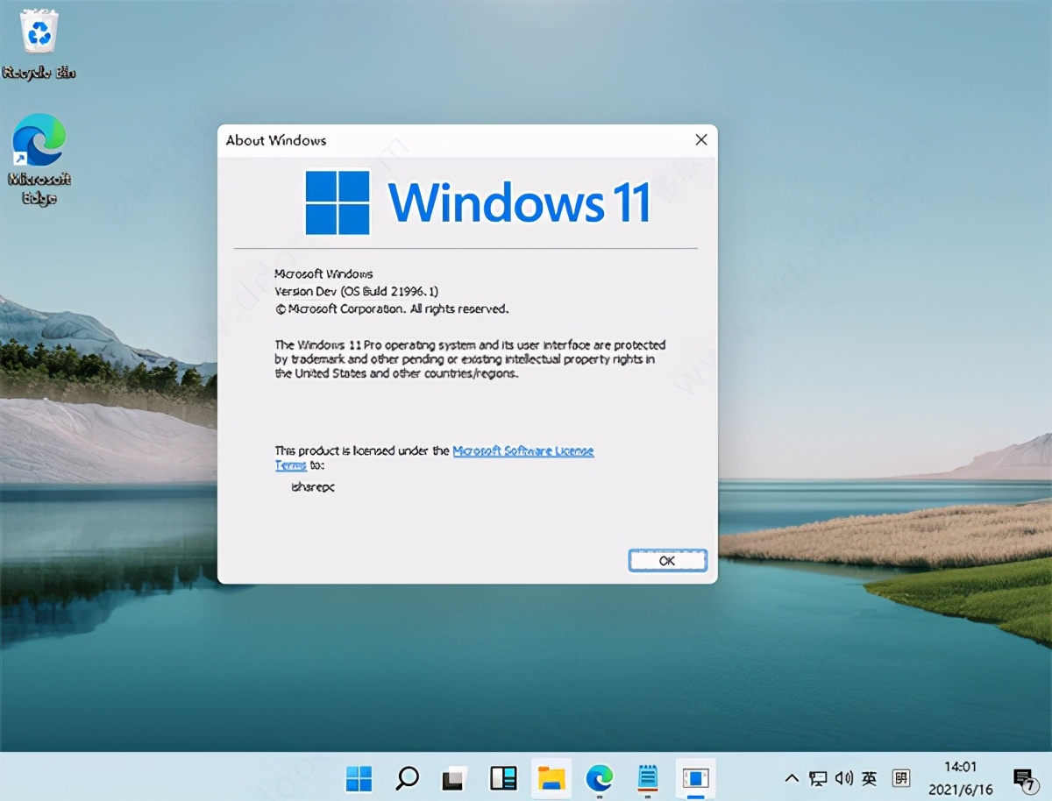The image size is (1052, 801).
Task: Click the Search icon on the taskbar
Action: click(406, 778)
